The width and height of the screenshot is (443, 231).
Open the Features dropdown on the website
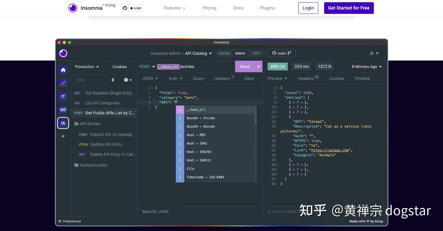pyautogui.click(x=174, y=8)
